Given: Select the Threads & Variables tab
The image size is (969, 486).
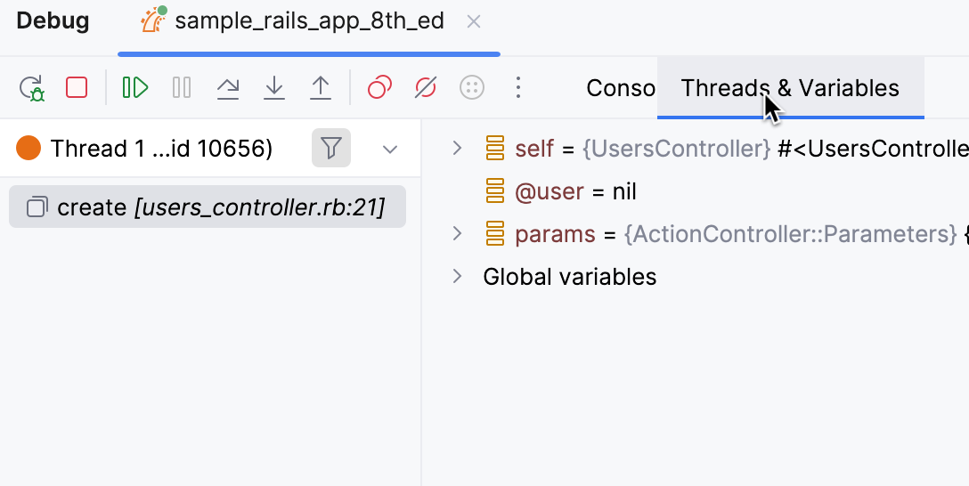Looking at the screenshot, I should pyautogui.click(x=790, y=88).
